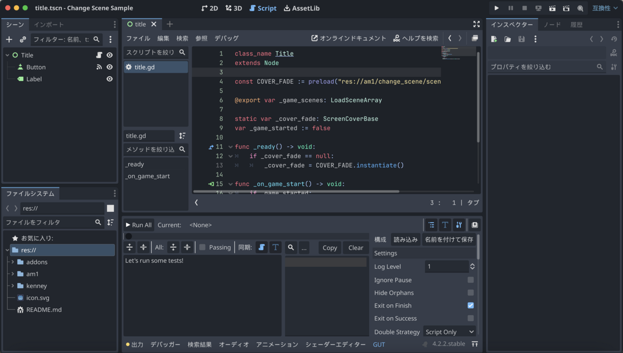The height and width of the screenshot is (353, 623).
Task: Open the デバッグ menu in the script editor
Action: click(227, 38)
